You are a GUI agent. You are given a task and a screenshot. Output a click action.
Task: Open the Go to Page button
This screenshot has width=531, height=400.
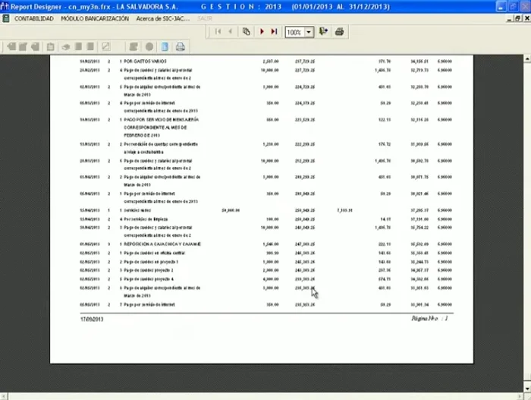(x=247, y=32)
